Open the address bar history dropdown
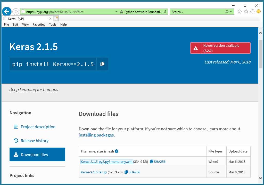 click(116, 12)
